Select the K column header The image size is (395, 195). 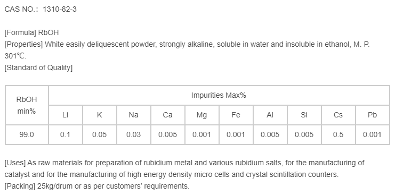point(100,115)
